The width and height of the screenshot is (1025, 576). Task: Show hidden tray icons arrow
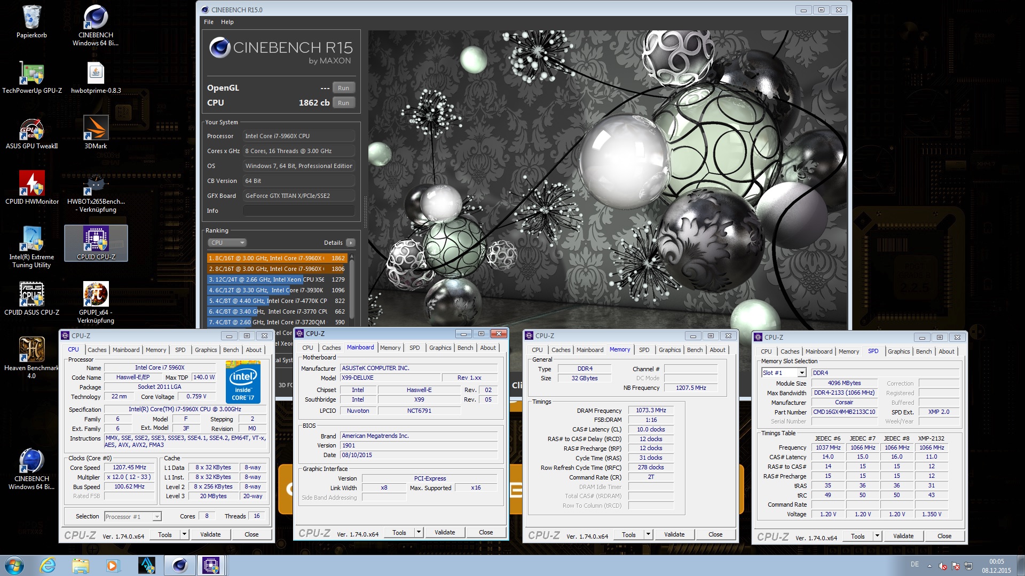tap(929, 566)
